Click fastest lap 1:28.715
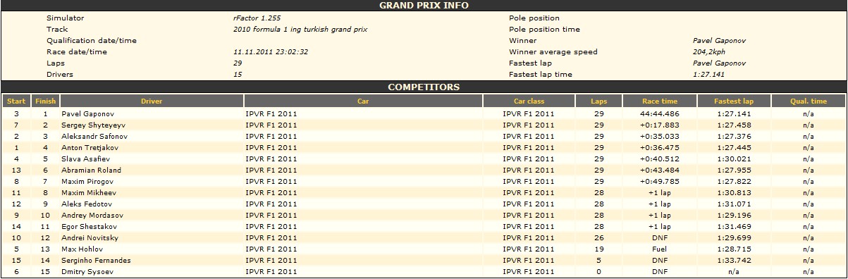 click(x=734, y=249)
